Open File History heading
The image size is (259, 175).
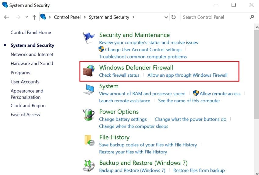[114, 137]
